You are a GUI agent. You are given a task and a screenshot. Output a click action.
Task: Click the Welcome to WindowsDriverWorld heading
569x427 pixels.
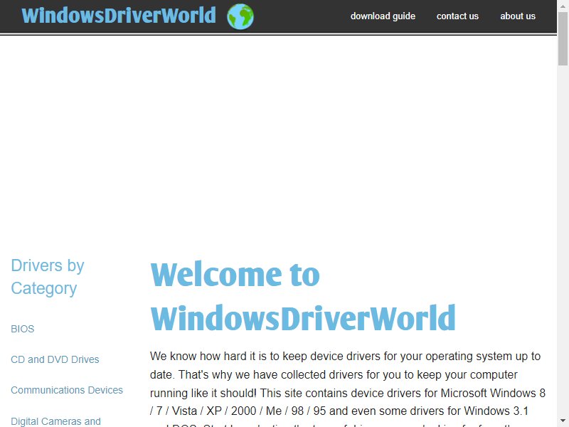303,296
